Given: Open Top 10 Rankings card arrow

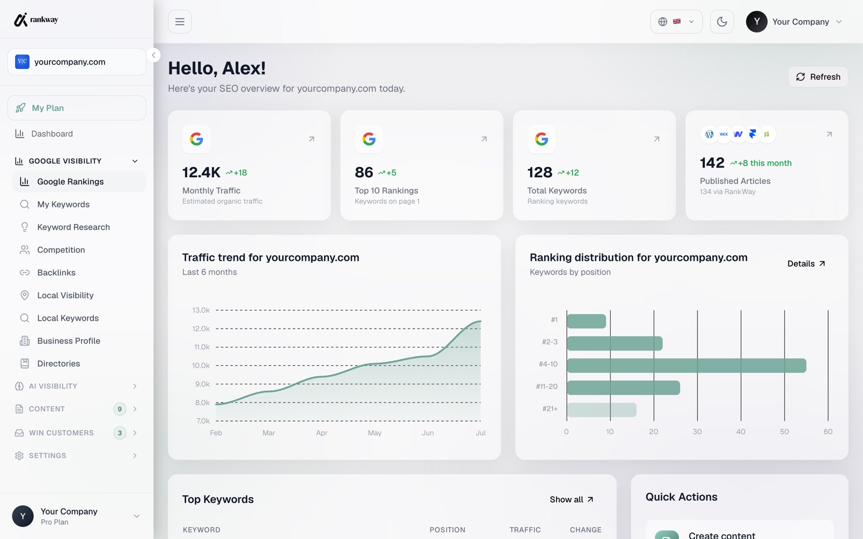Looking at the screenshot, I should tap(484, 139).
